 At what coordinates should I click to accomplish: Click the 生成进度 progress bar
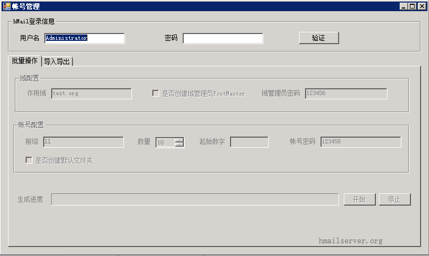(x=195, y=199)
